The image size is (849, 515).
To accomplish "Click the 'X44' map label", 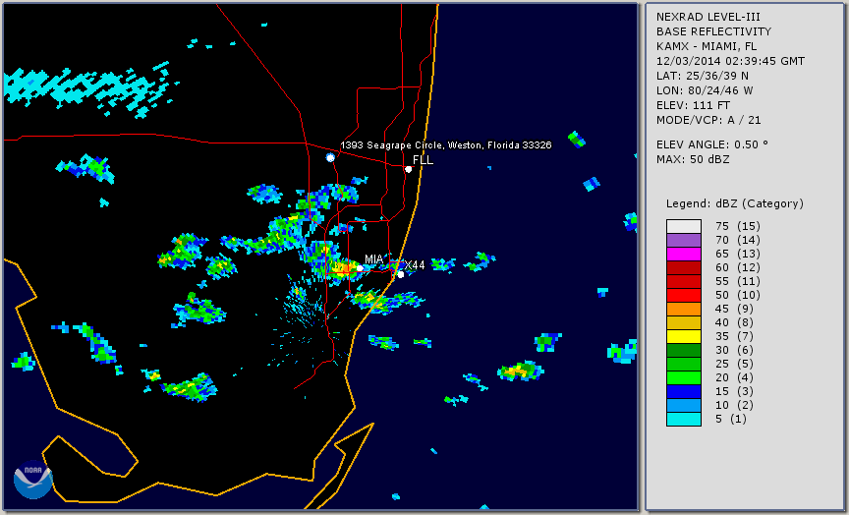I will click(415, 265).
